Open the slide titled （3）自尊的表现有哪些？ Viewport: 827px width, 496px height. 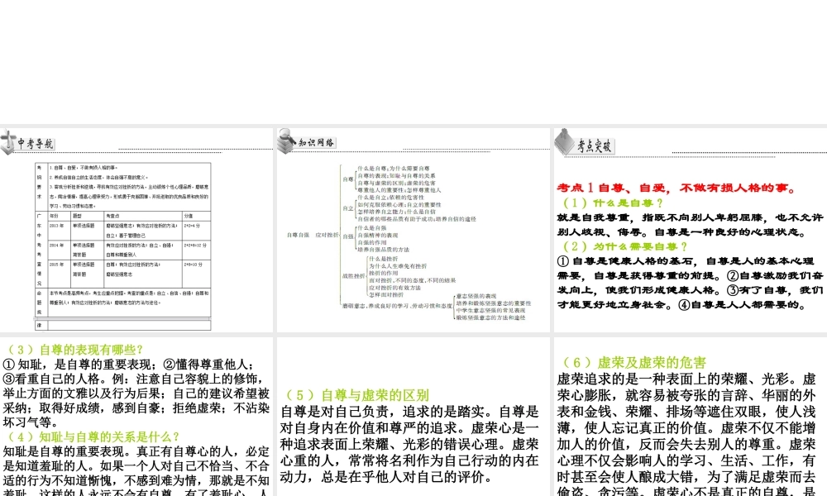pyautogui.click(x=136, y=417)
